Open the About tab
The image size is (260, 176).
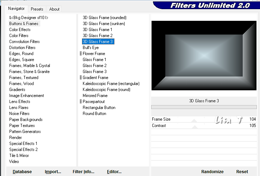pos(54,9)
